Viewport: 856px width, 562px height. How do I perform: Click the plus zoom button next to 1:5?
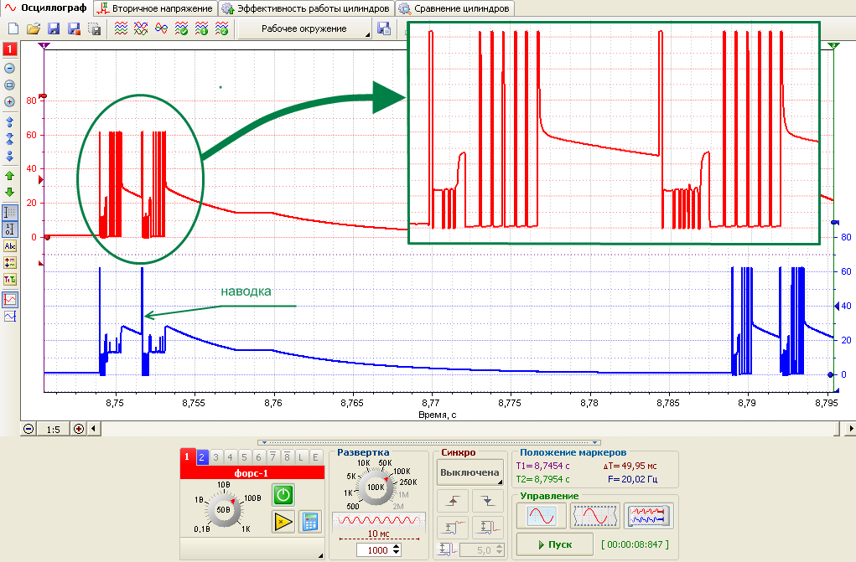[79, 429]
